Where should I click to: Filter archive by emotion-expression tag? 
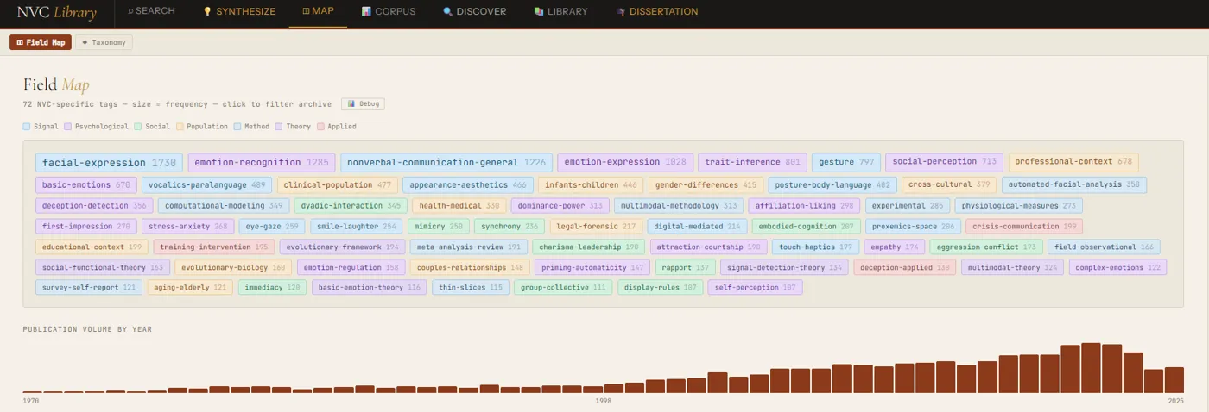[625, 162]
